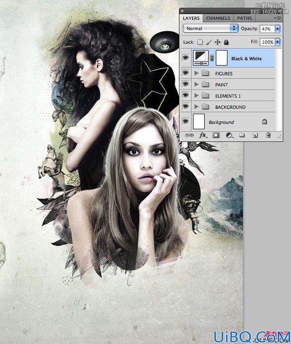Hide the Black & White adjustment layer

[x=185, y=58]
